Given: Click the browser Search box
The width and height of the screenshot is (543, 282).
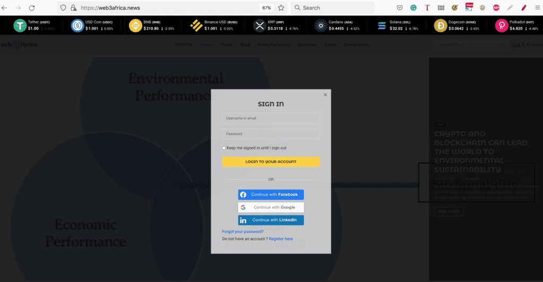Looking at the screenshot, I should (x=332, y=7).
